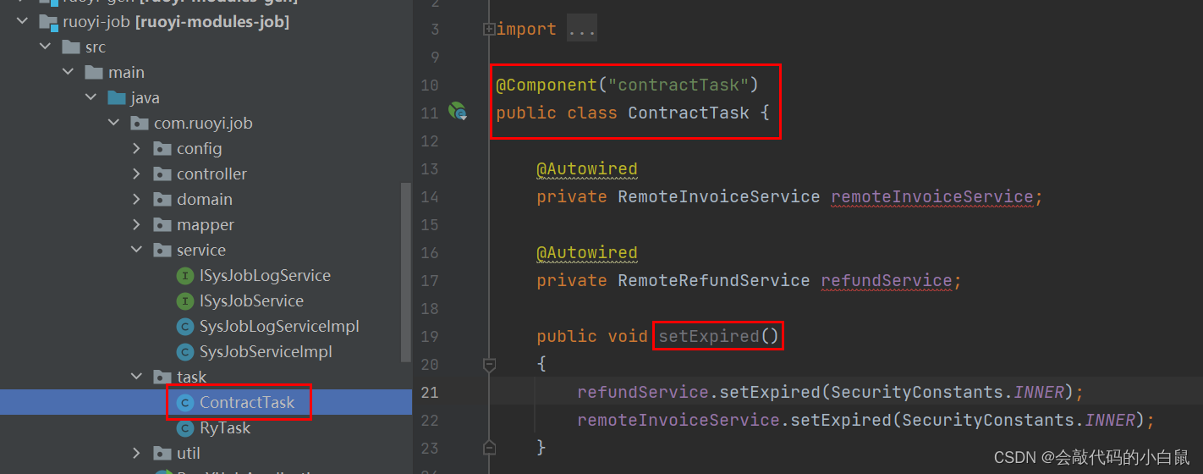Screen dimensions: 1203x474
Task: Click SysJobServiceImpl class icon
Action: click(184, 352)
